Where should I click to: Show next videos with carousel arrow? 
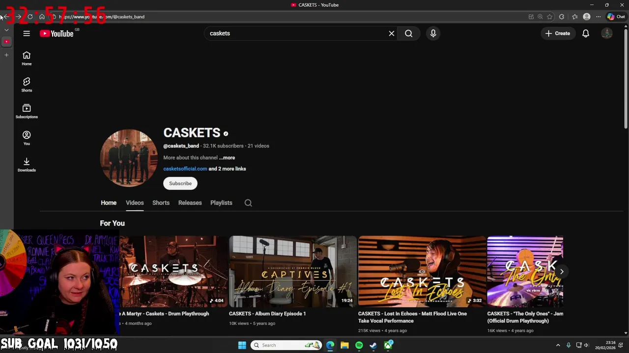(x=562, y=272)
